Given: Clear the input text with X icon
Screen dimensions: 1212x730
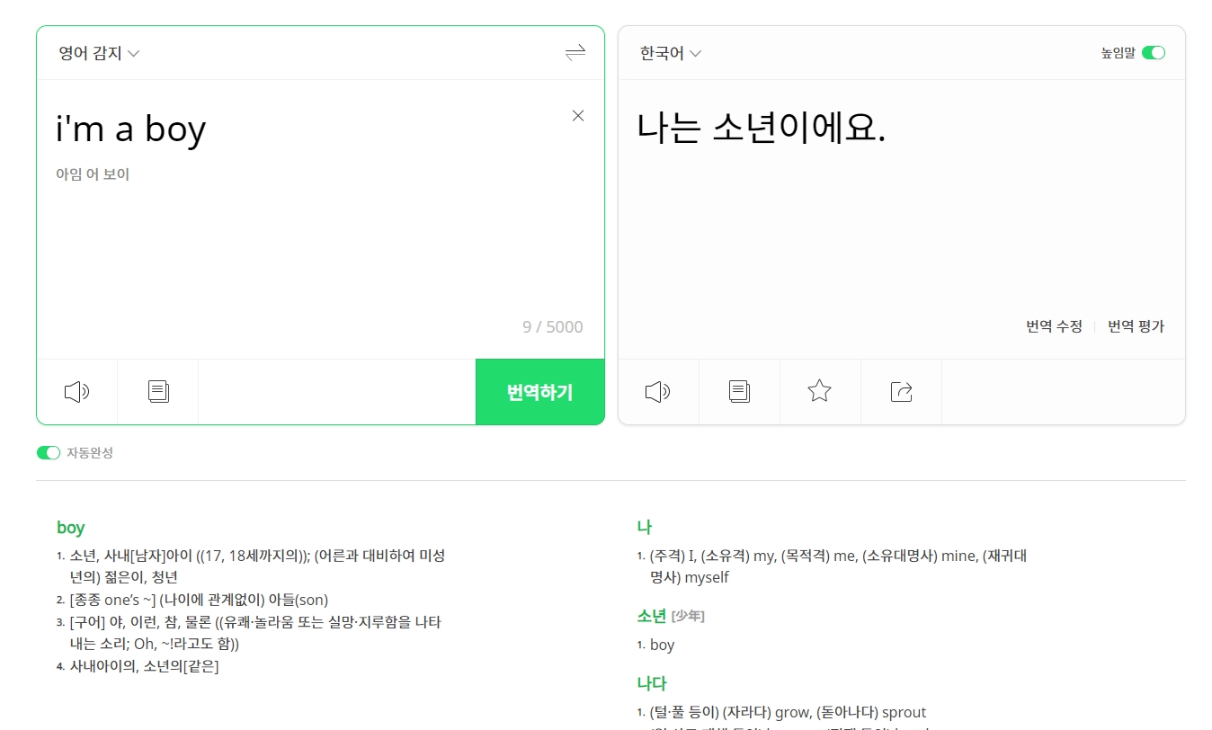Looking at the screenshot, I should pos(577,115).
